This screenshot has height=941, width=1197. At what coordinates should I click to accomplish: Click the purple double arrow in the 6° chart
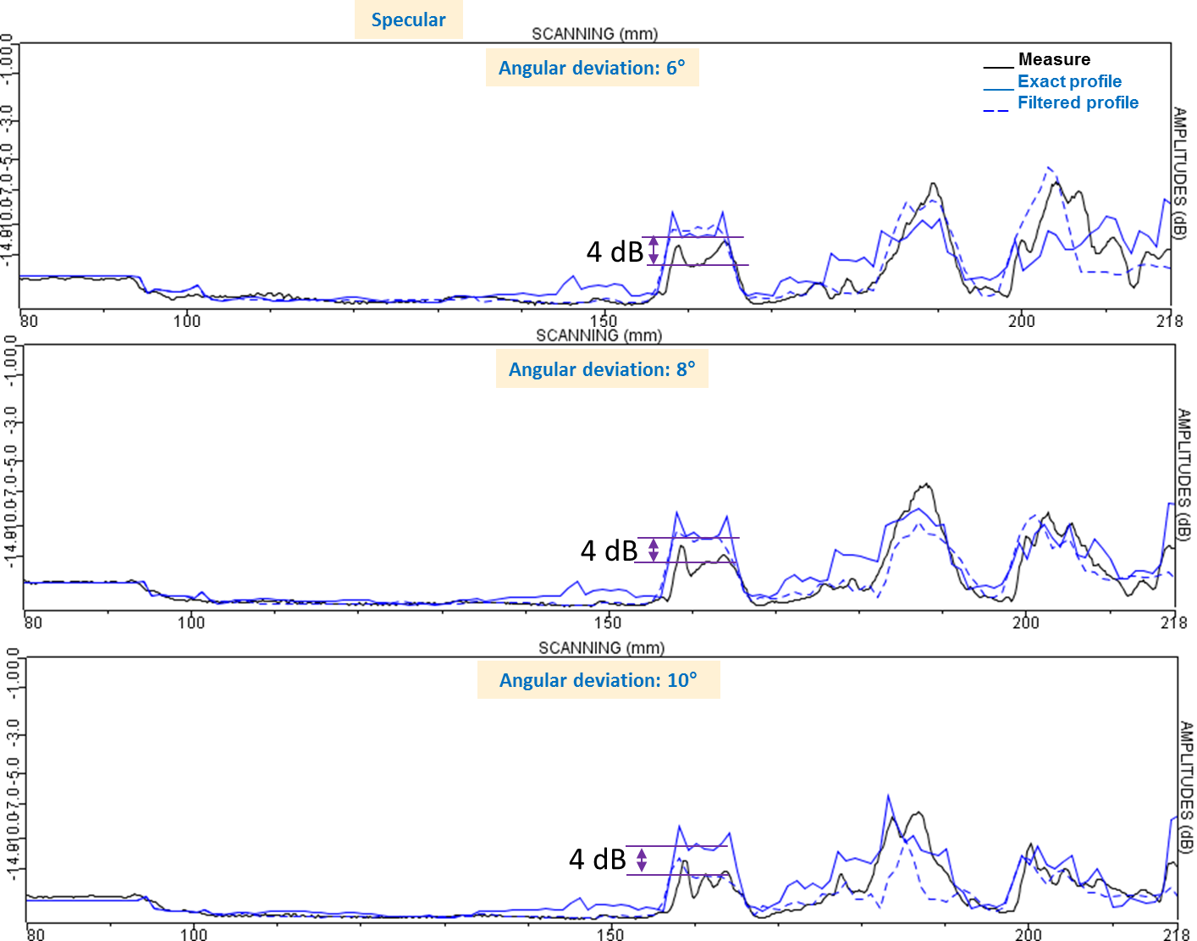tap(653, 251)
